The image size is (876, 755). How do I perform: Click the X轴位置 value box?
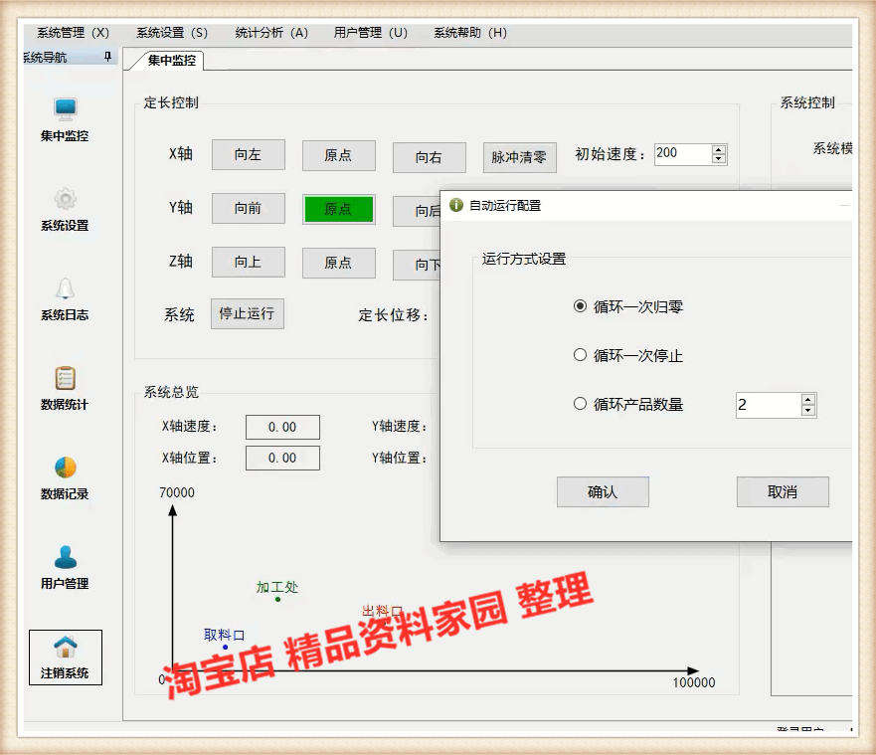point(282,458)
